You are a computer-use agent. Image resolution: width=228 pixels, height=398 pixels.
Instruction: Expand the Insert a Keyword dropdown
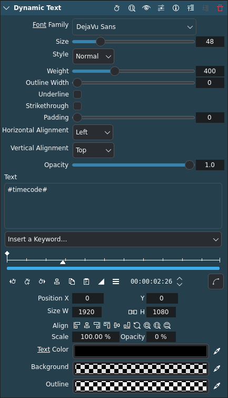coord(113,239)
